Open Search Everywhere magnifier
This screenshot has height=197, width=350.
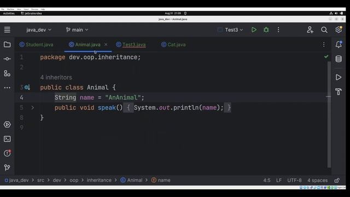coord(324,30)
